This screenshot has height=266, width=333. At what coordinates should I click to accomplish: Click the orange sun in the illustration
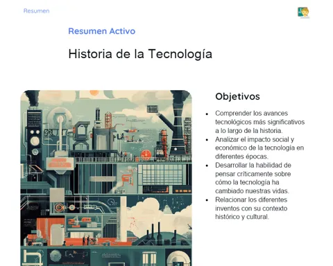coord(94,93)
